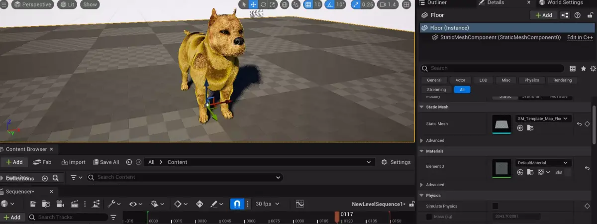Image resolution: width=597 pixels, height=224 pixels.
Task: Click the world coordinate system globe icon
Action: click(x=285, y=4)
